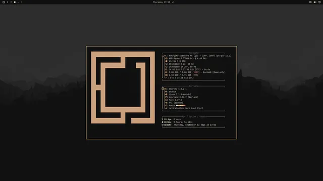Click the Hardware section header
The height and width of the screenshot is (181, 323).
click(x=193, y=53)
